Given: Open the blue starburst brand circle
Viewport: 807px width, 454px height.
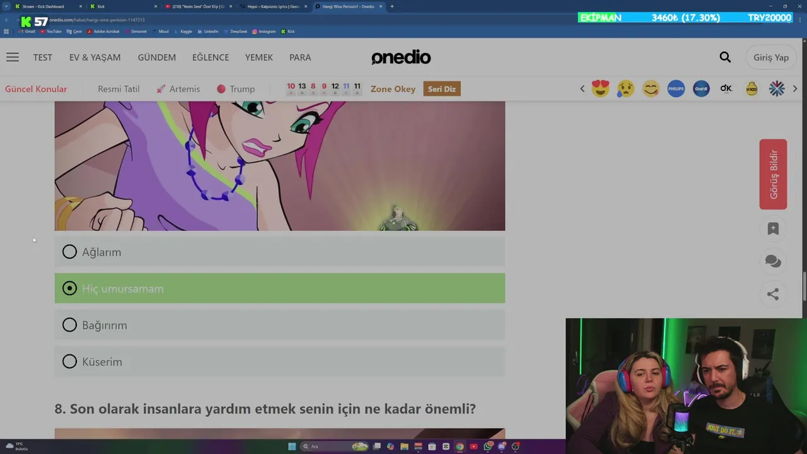Looking at the screenshot, I should 777,89.
